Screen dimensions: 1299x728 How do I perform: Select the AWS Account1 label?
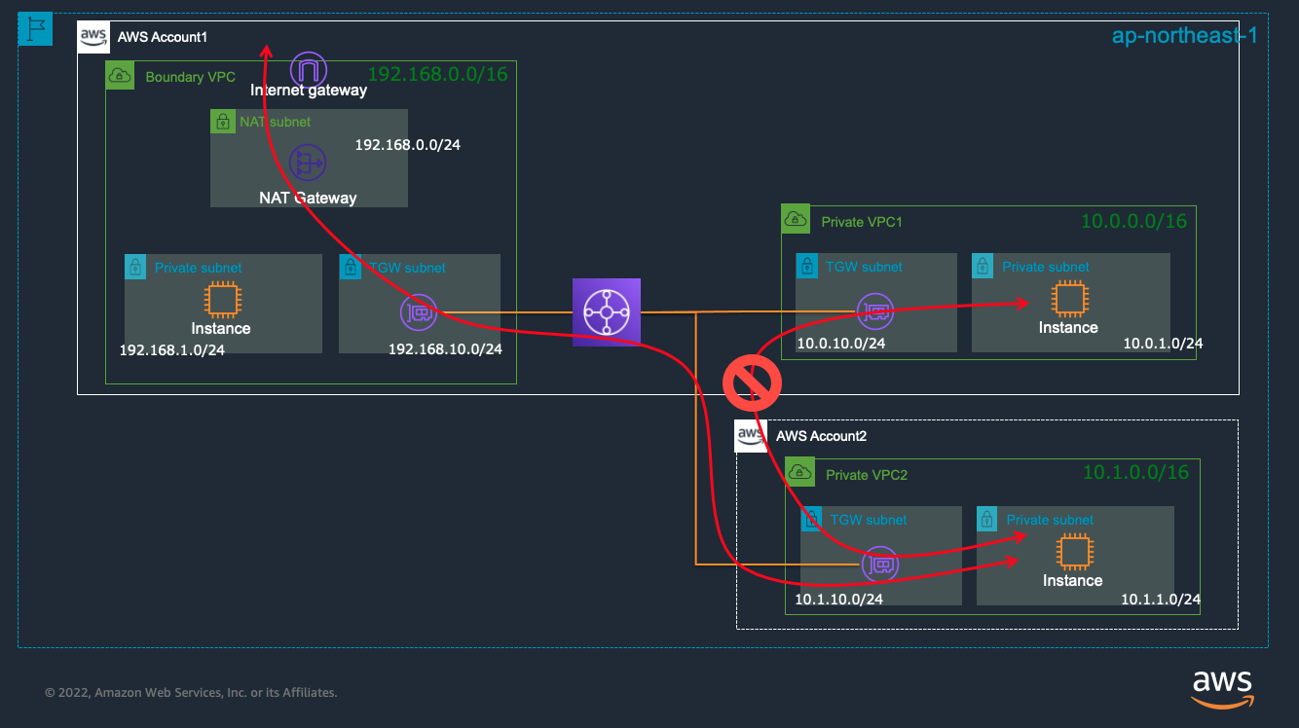[163, 37]
